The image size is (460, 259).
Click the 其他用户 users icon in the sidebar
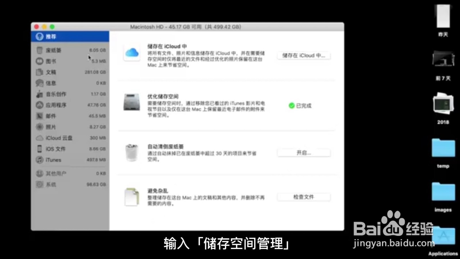coord(40,174)
